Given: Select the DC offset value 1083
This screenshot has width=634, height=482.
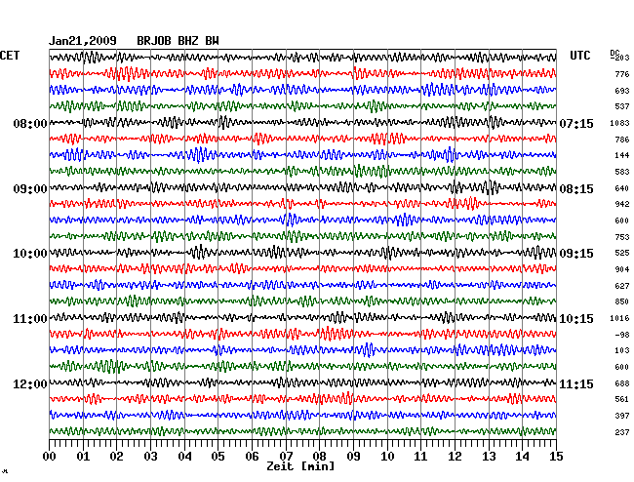Looking at the screenshot, I should pyautogui.click(x=619, y=123).
